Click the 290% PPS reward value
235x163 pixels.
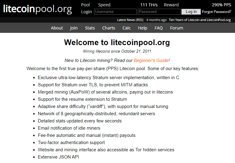(x=221, y=5)
